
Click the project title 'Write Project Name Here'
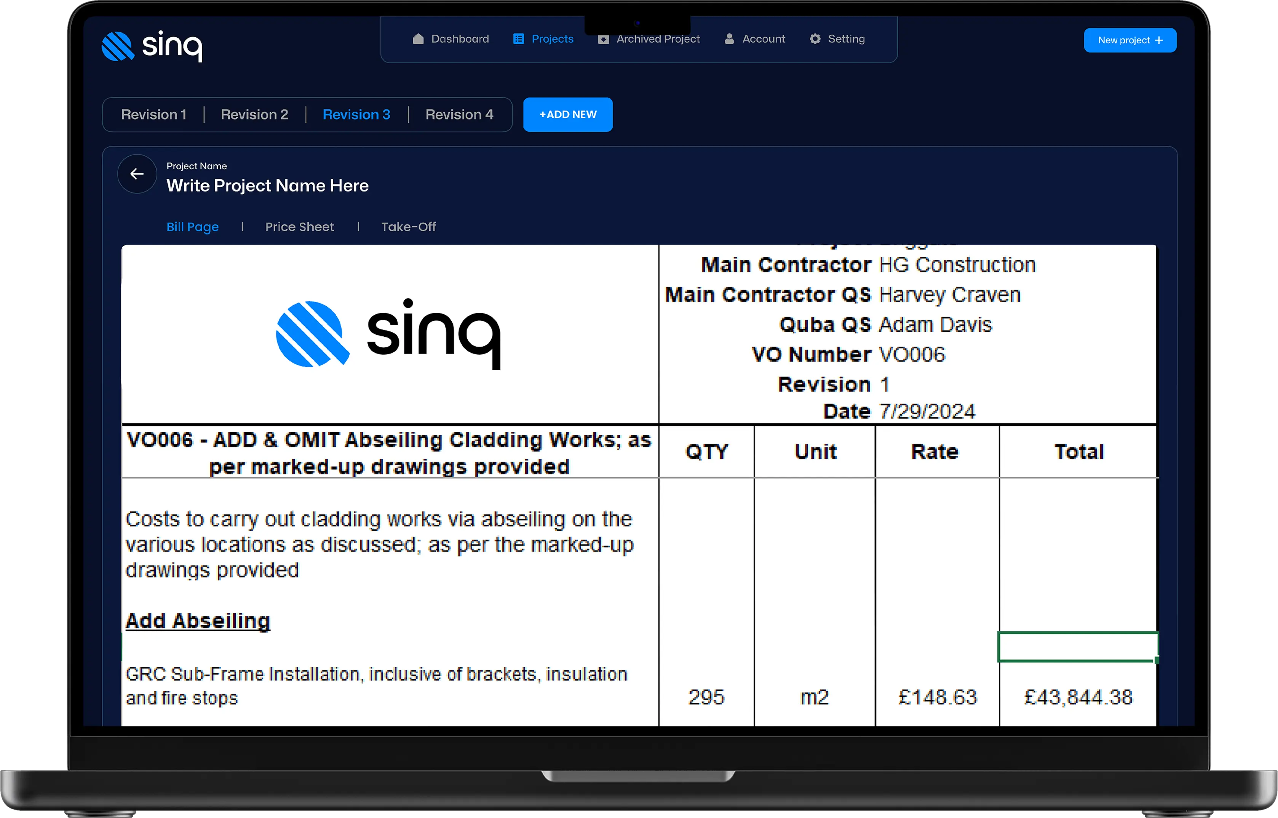coord(267,186)
